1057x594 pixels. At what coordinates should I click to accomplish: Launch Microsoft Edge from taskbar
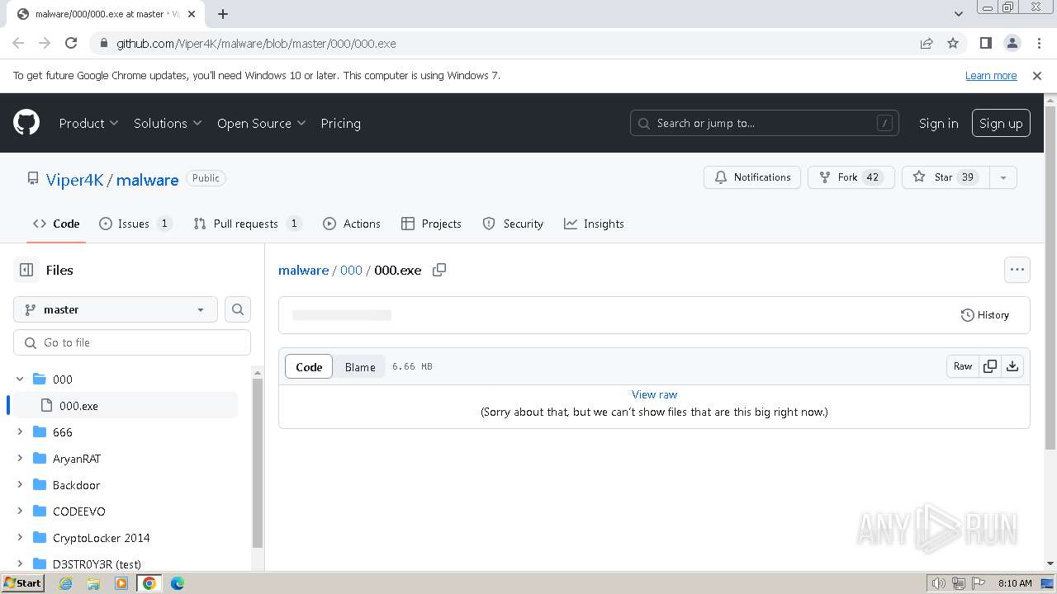pyautogui.click(x=178, y=582)
